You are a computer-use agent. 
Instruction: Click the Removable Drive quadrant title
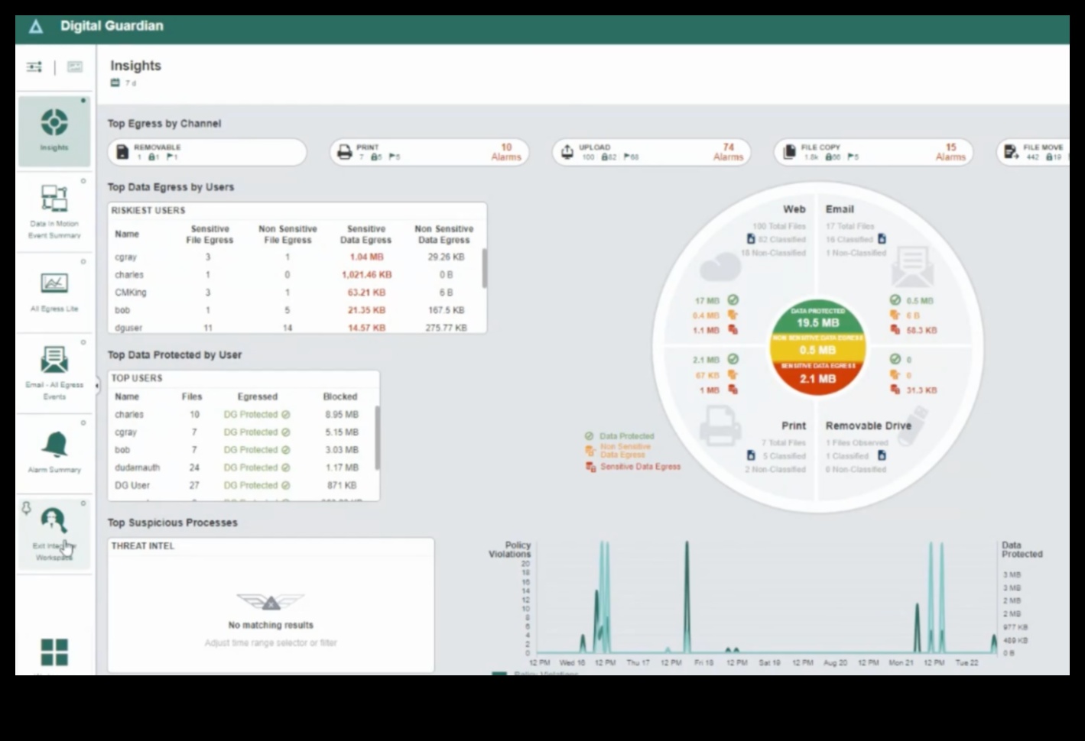click(868, 426)
